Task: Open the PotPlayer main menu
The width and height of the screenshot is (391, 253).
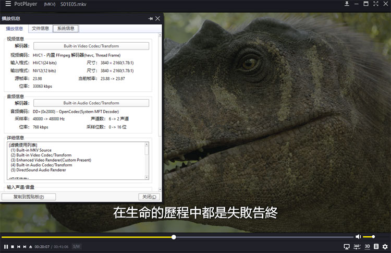Action: click(8, 4)
